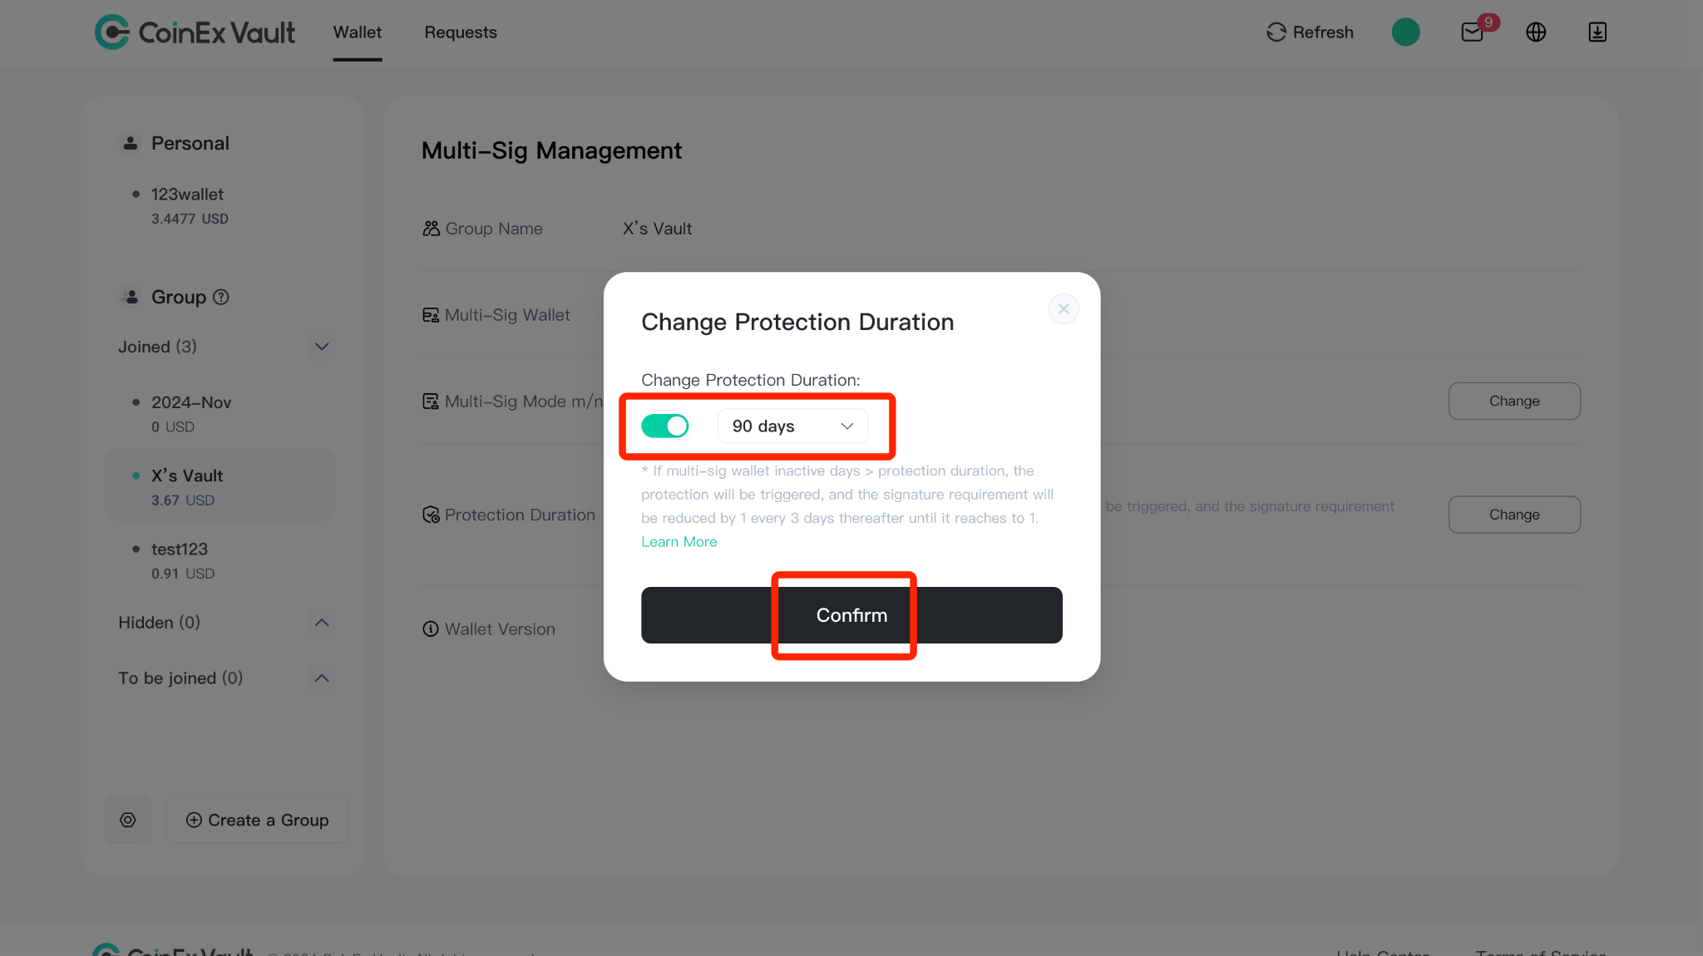Click the Group help question mark icon
The height and width of the screenshot is (956, 1703).
pyautogui.click(x=221, y=297)
